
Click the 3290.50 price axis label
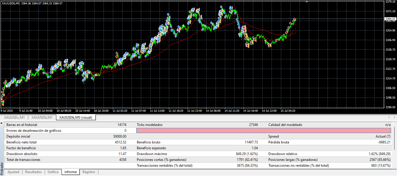click(x=390, y=107)
